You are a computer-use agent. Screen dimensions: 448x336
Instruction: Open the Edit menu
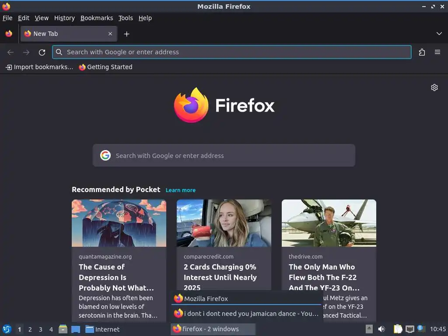pyautogui.click(x=24, y=18)
